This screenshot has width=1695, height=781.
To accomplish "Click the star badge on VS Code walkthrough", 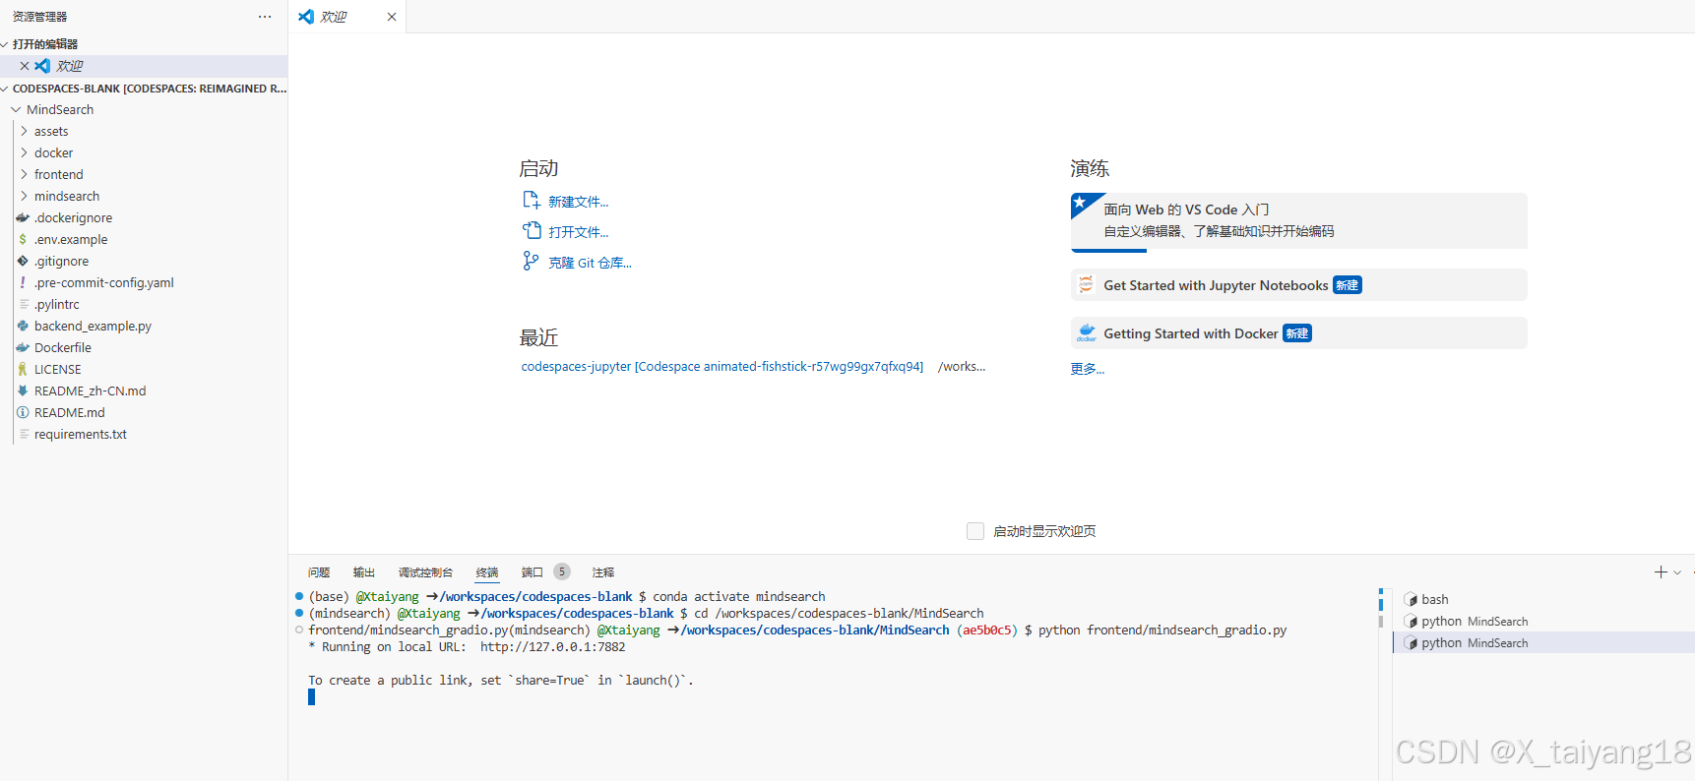I will pos(1081,203).
